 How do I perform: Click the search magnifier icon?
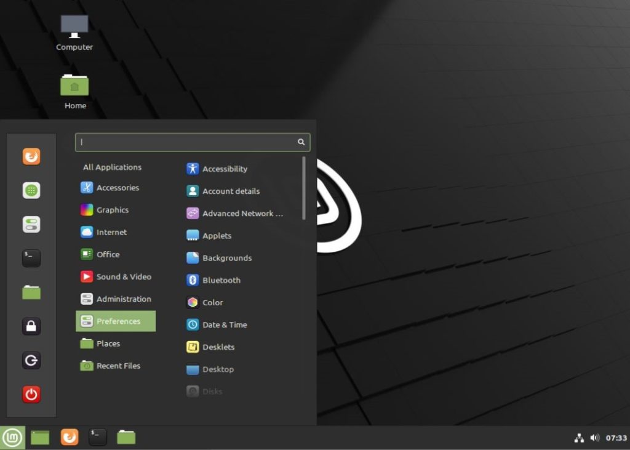click(301, 142)
